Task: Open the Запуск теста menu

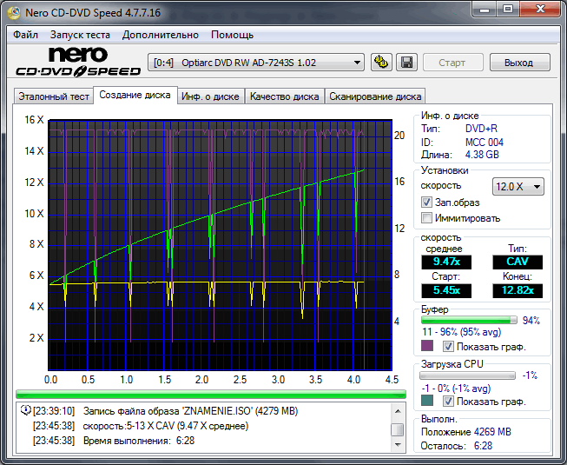Action: (80, 35)
